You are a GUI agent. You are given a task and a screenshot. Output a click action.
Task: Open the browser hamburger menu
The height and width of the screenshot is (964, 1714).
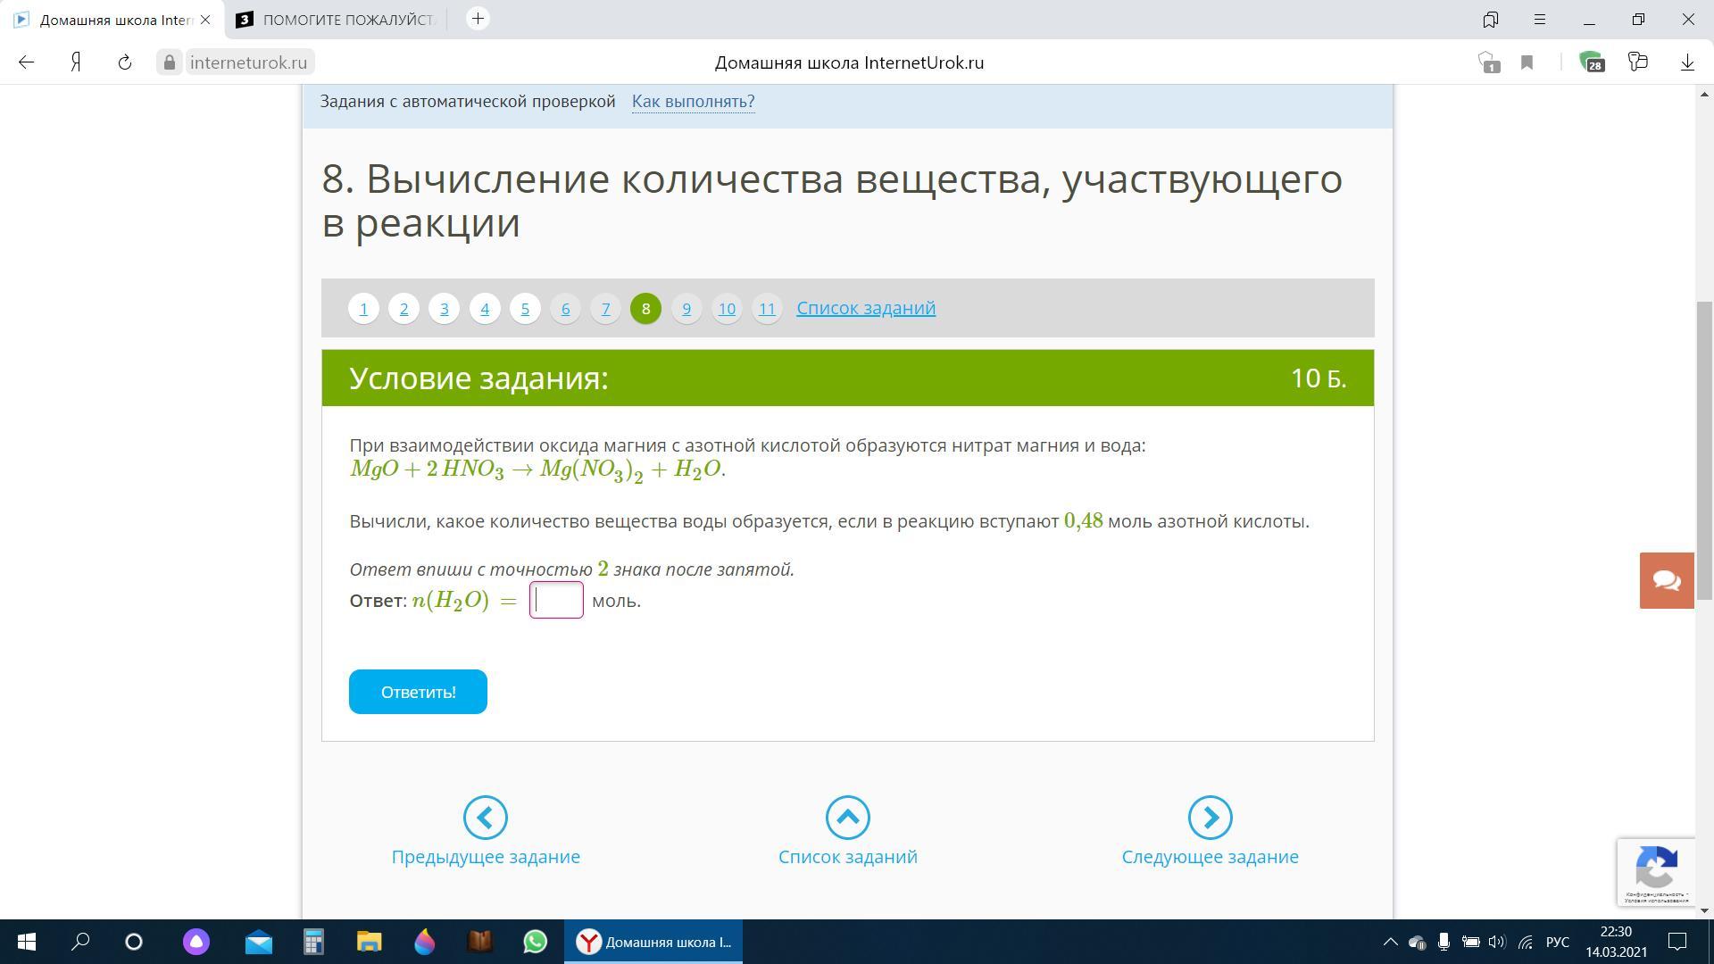pos(1540,19)
